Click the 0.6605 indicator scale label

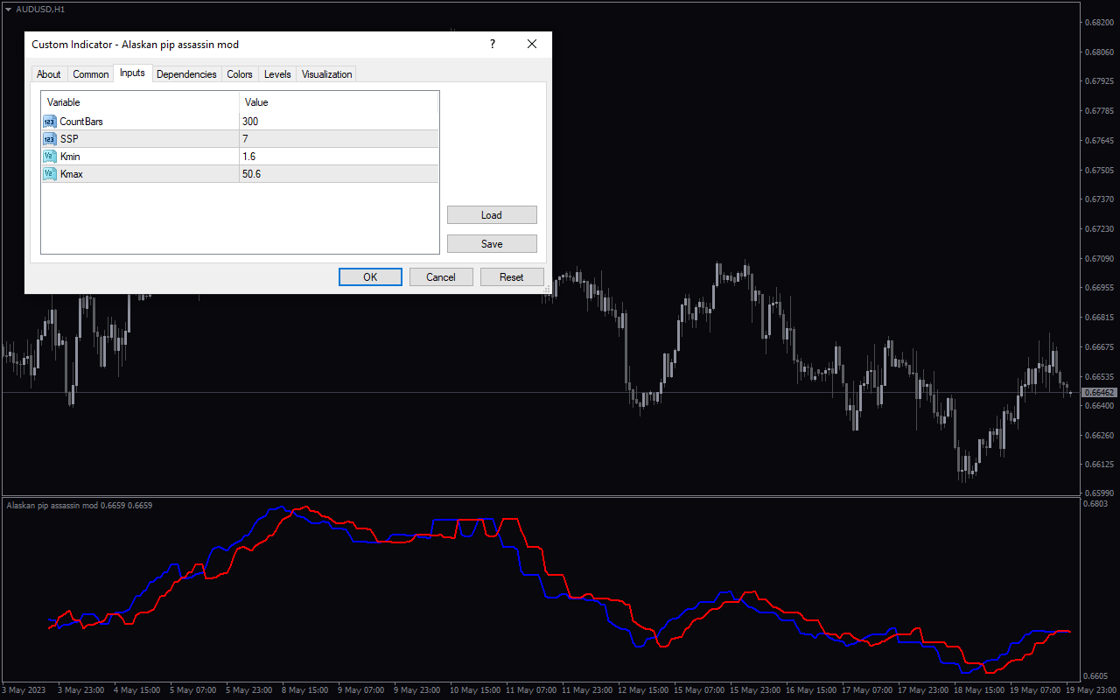1096,676
